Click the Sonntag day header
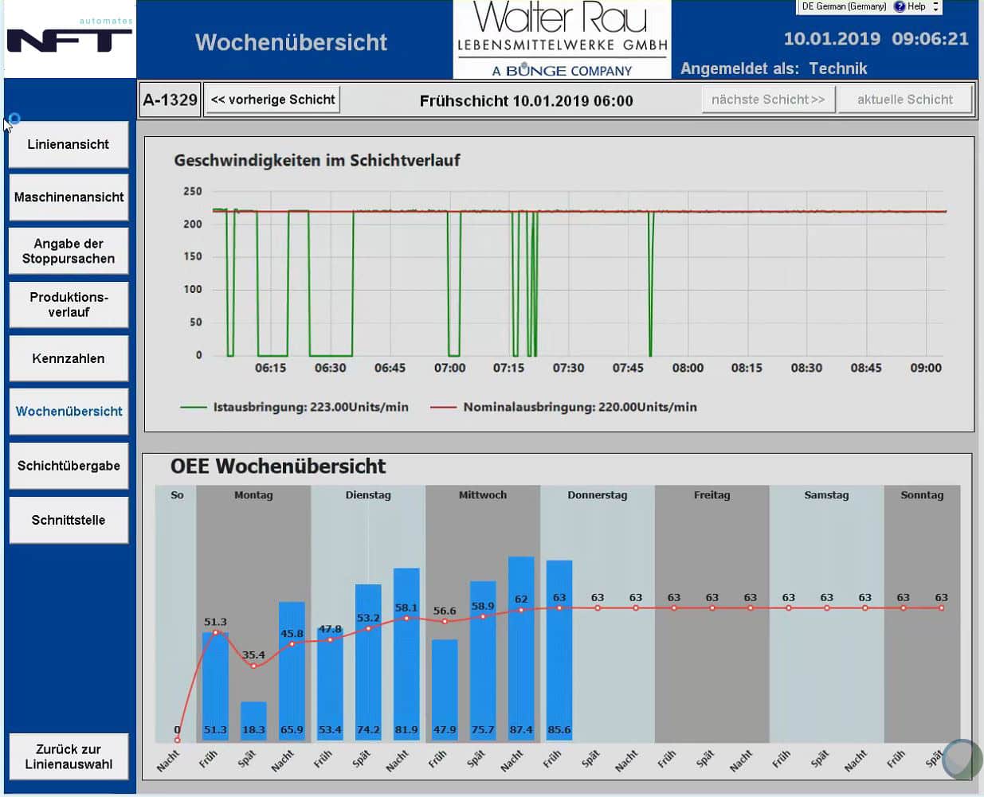 [922, 495]
